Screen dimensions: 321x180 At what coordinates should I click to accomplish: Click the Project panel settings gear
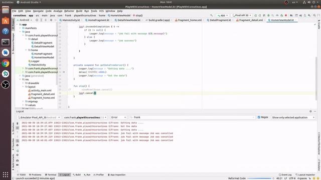[51, 20]
